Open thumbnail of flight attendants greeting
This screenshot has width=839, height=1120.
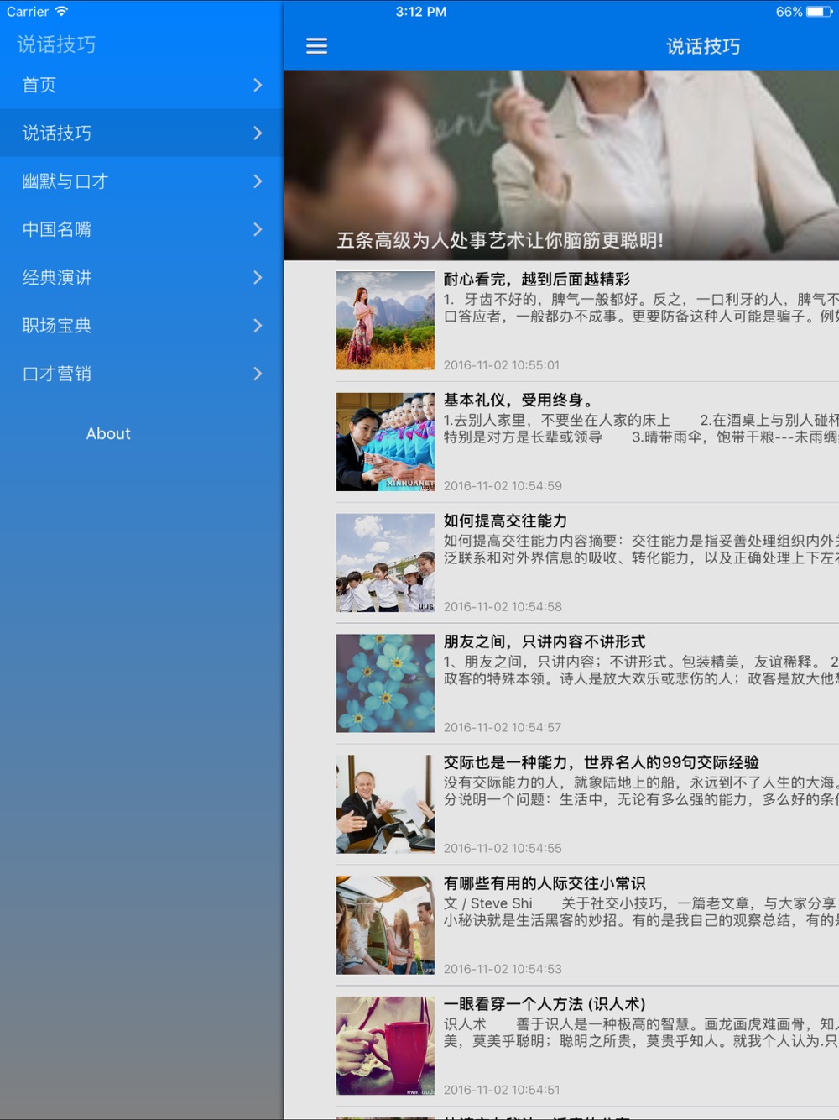[385, 442]
